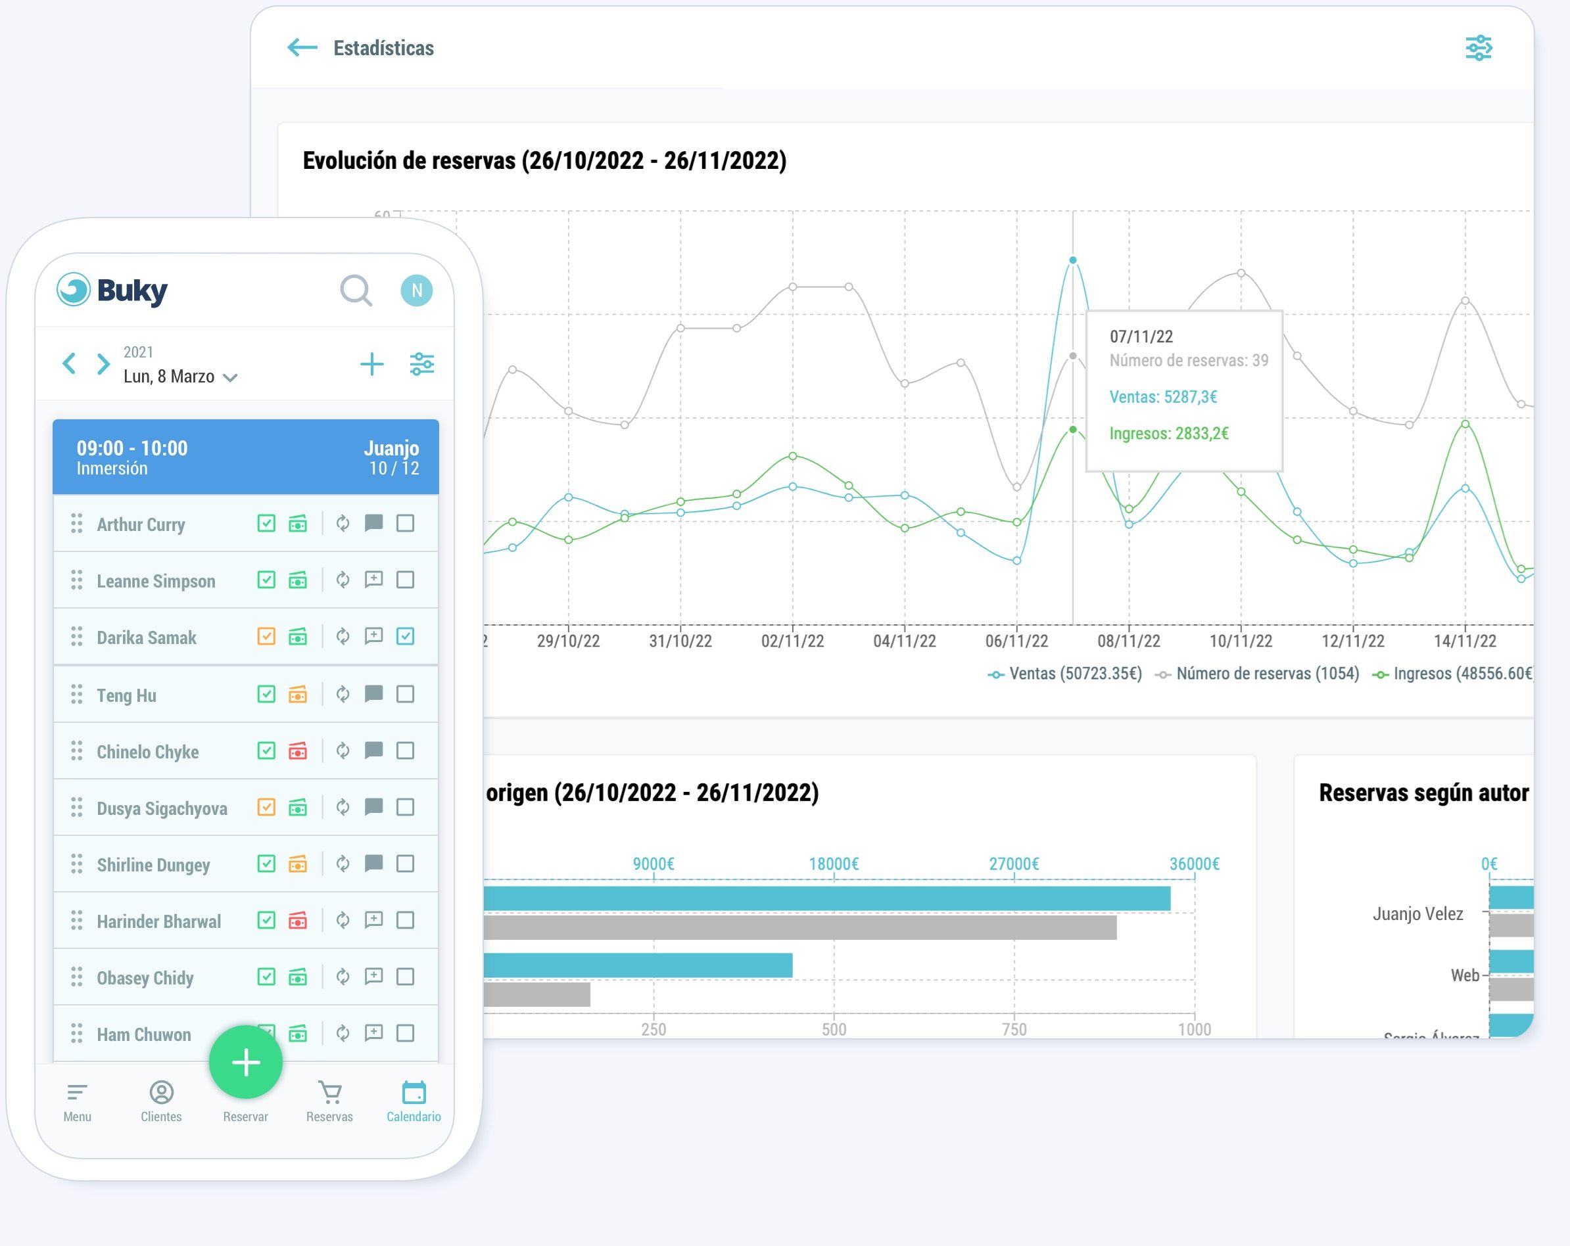Tick the empty checkbox for Shirline Dungey

pos(406,864)
